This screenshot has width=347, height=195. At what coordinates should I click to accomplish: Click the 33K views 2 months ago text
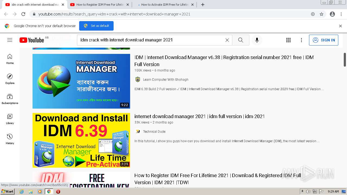154,122
